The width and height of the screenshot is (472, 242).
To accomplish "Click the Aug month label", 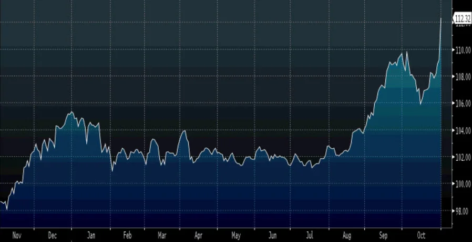I will pos(347,236).
